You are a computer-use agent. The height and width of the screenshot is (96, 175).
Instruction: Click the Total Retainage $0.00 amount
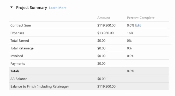pos(101,48)
